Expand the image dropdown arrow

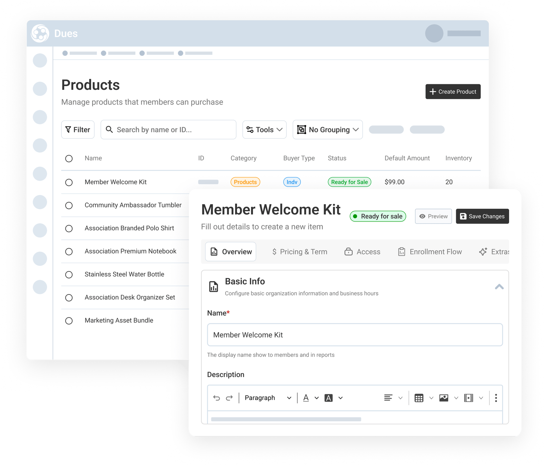(456, 398)
